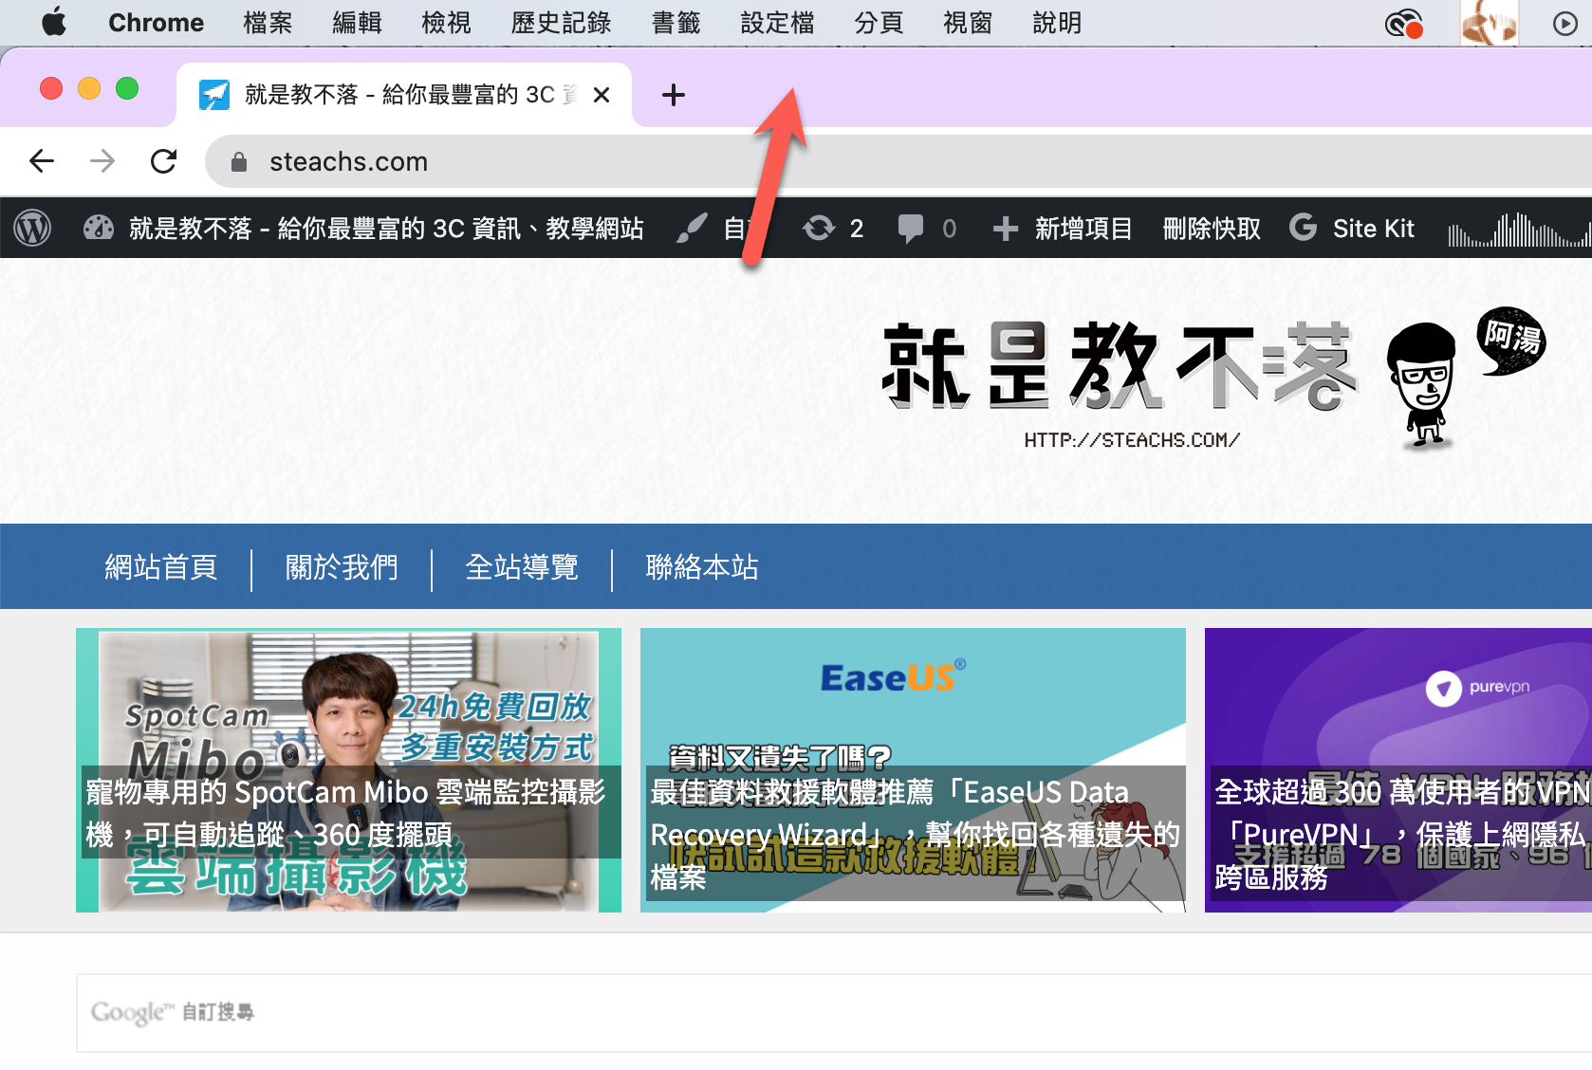Open the 書籤 menu in menu bar
Image resolution: width=1592 pixels, height=1070 pixels.
676,23
